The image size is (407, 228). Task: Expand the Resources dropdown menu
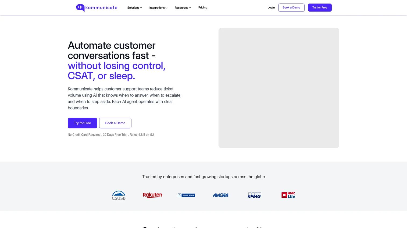183,8
